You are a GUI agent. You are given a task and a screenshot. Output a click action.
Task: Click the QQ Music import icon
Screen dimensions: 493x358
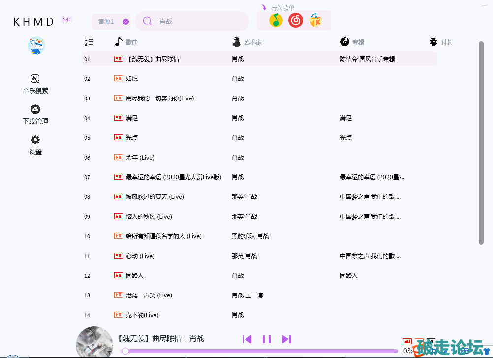click(x=276, y=21)
